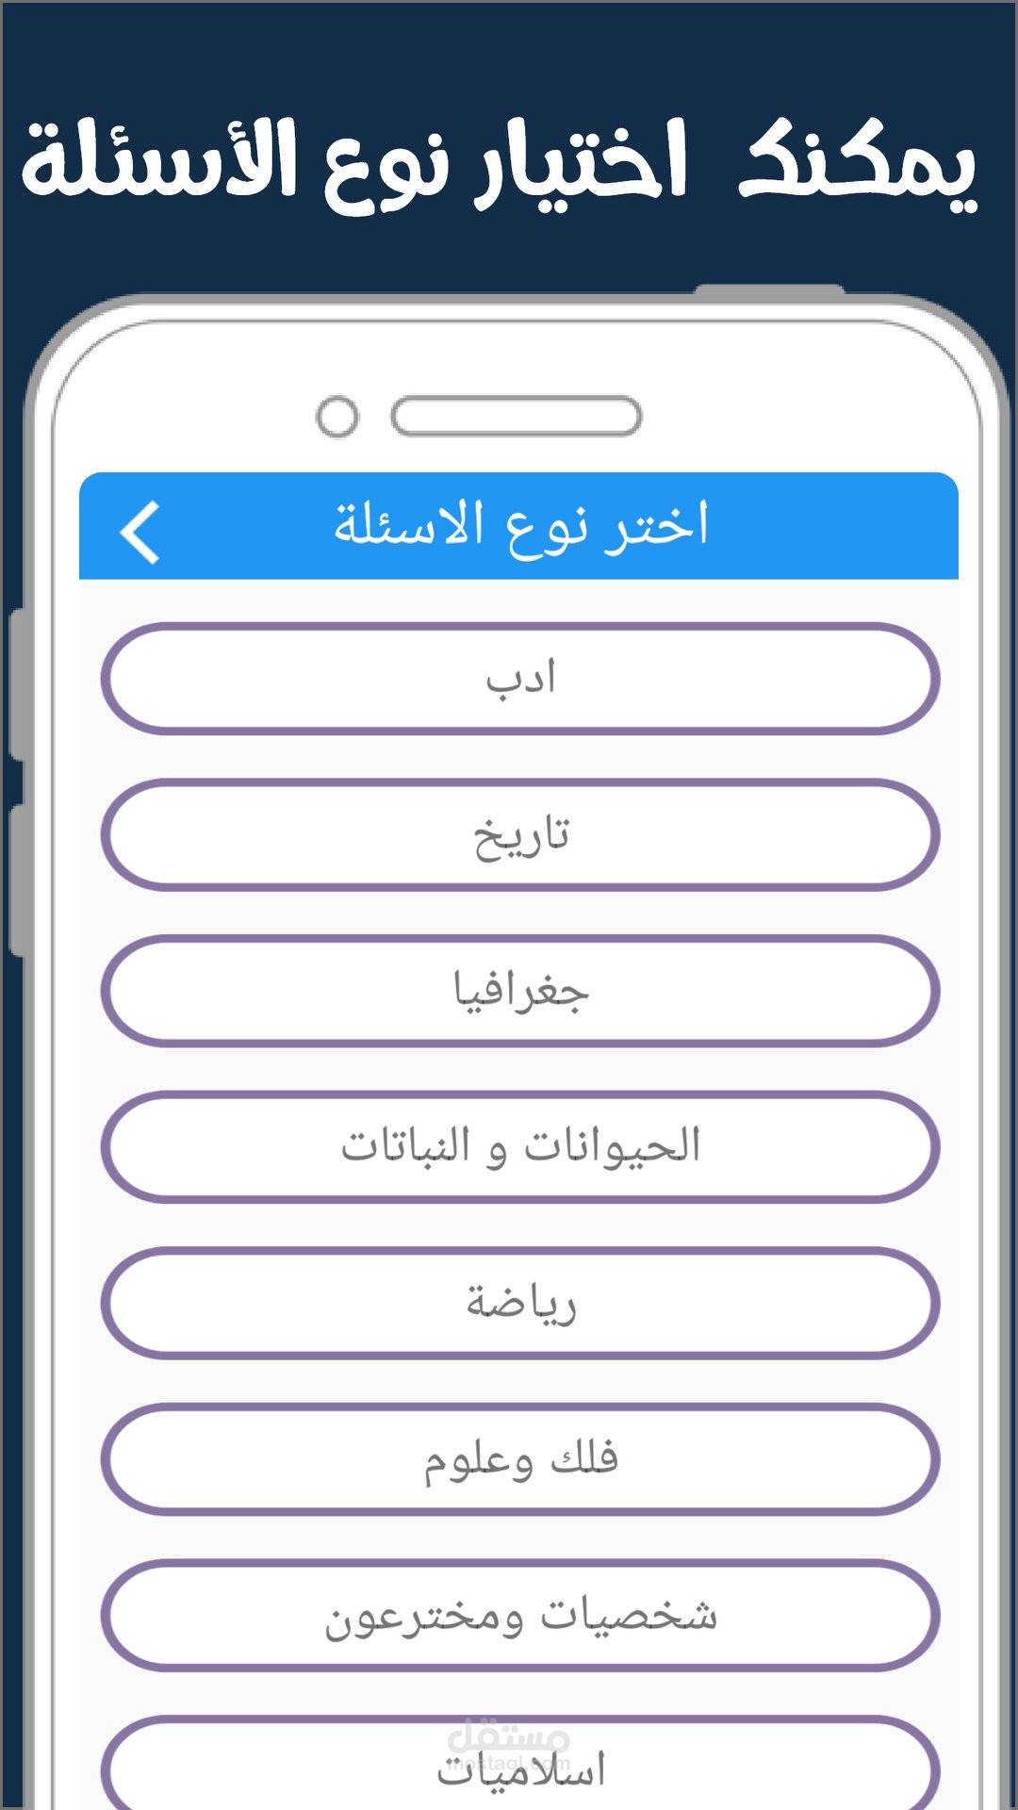Click the phone's front camera circle
This screenshot has height=1810, width=1018.
(x=337, y=417)
